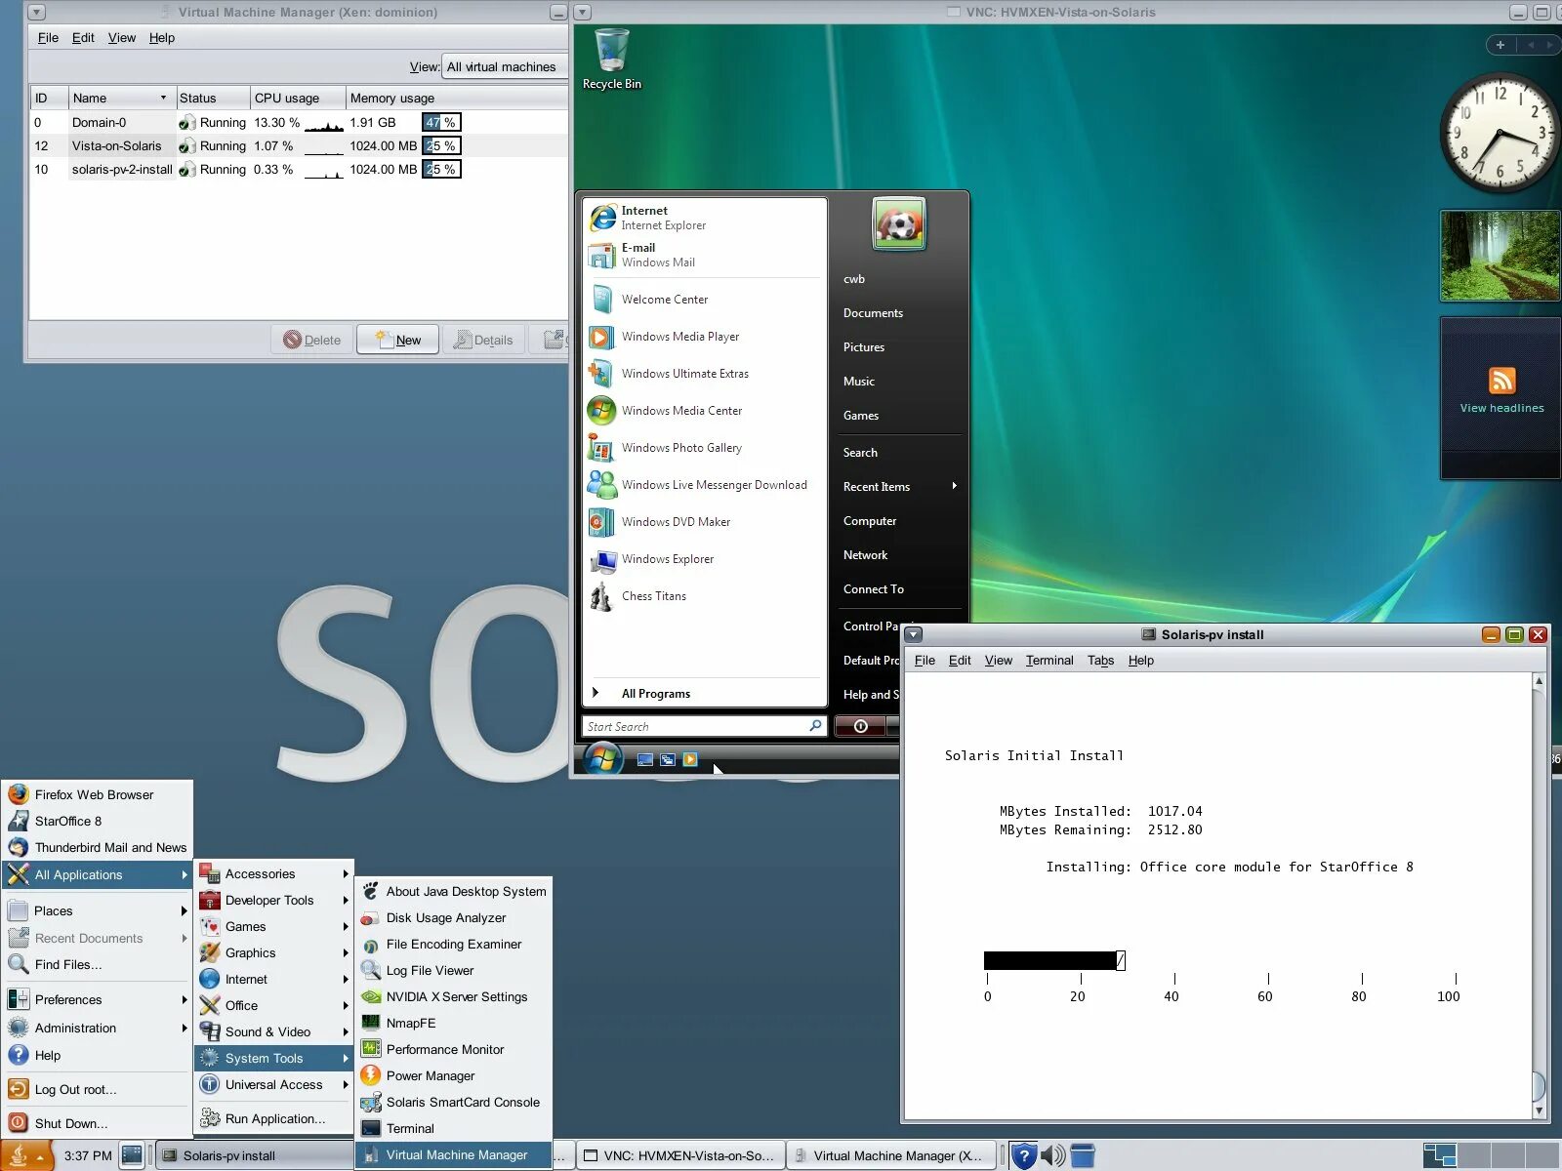
Task: Select Virtual Machine Manager menu entry
Action: point(454,1154)
